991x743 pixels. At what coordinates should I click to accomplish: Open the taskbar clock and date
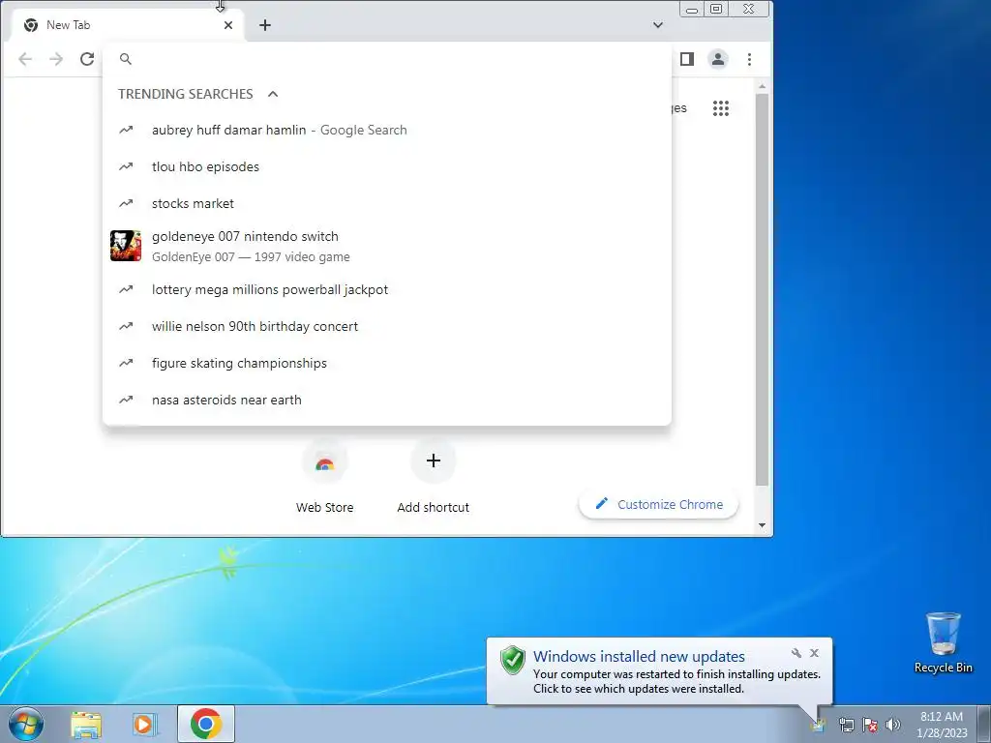942,725
